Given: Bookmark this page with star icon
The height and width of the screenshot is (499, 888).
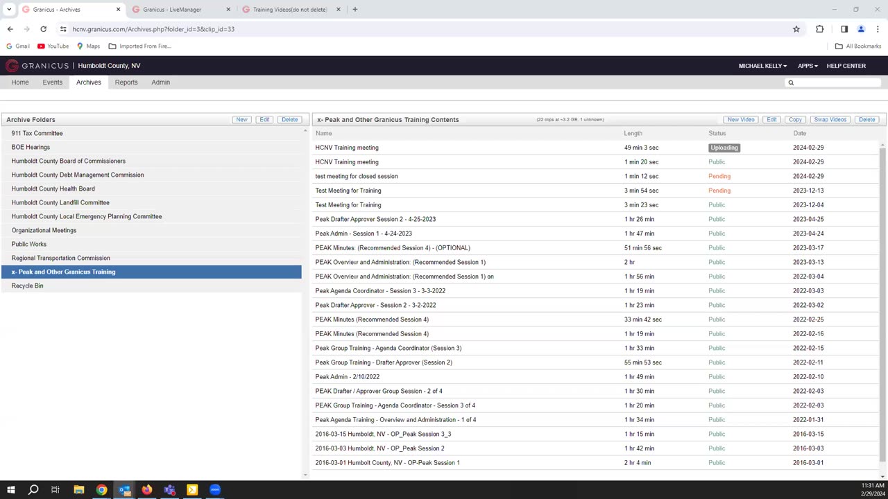Looking at the screenshot, I should (x=796, y=29).
